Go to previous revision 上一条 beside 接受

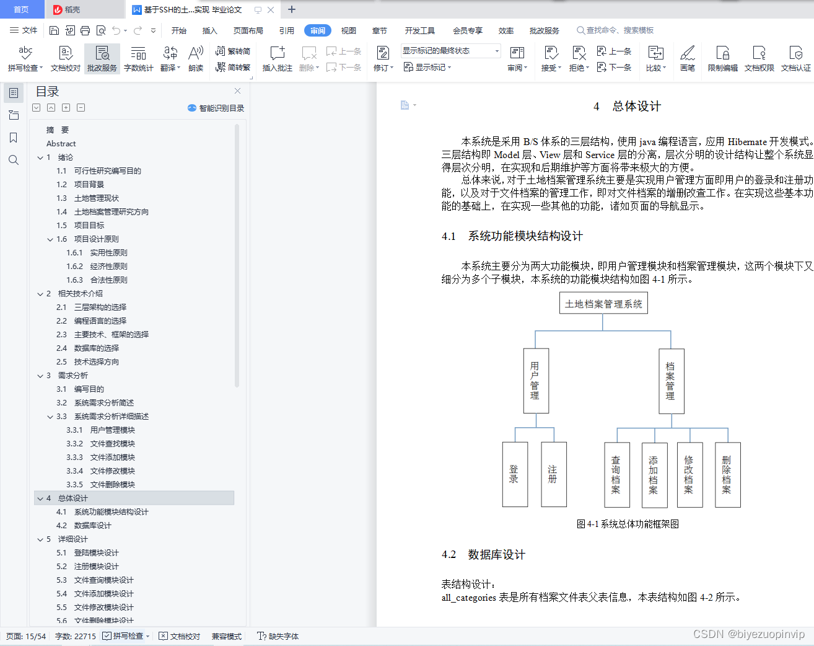click(x=614, y=51)
